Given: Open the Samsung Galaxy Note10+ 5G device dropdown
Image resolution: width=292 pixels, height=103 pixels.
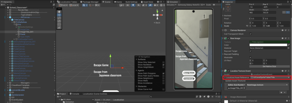Looking at the screenshot, I should (191, 5).
